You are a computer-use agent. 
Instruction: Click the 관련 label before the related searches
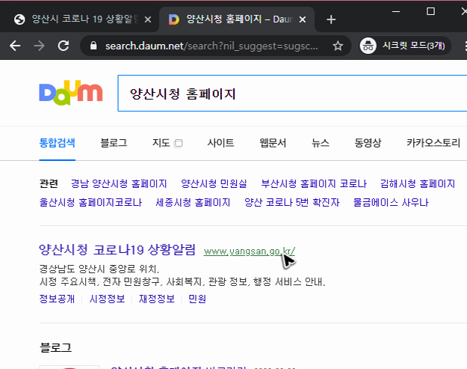pos(49,183)
